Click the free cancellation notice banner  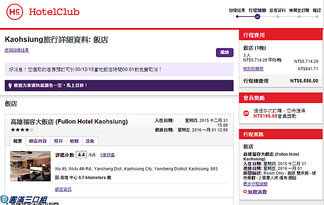(119, 70)
